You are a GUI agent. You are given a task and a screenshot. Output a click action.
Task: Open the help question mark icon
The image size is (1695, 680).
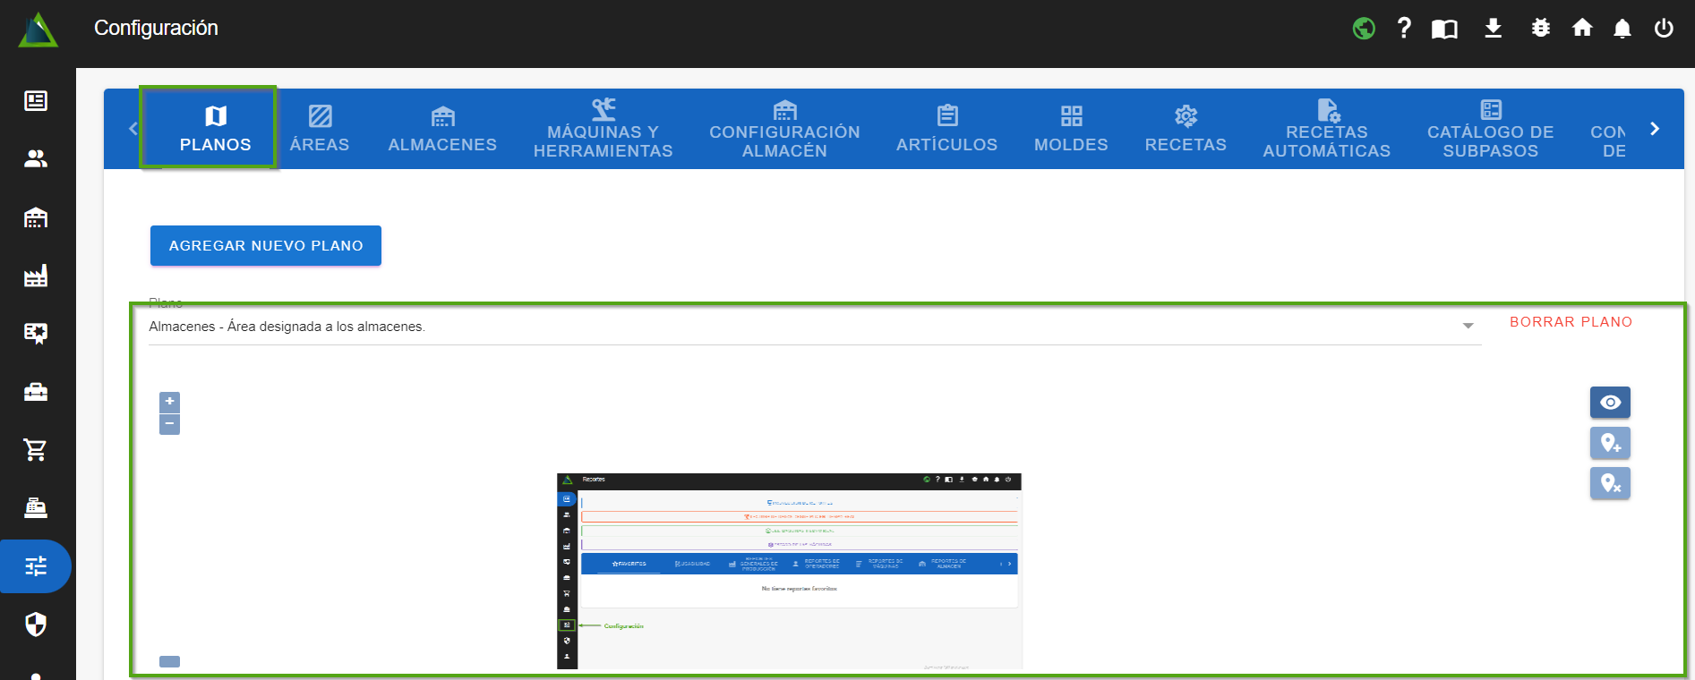1404,29
